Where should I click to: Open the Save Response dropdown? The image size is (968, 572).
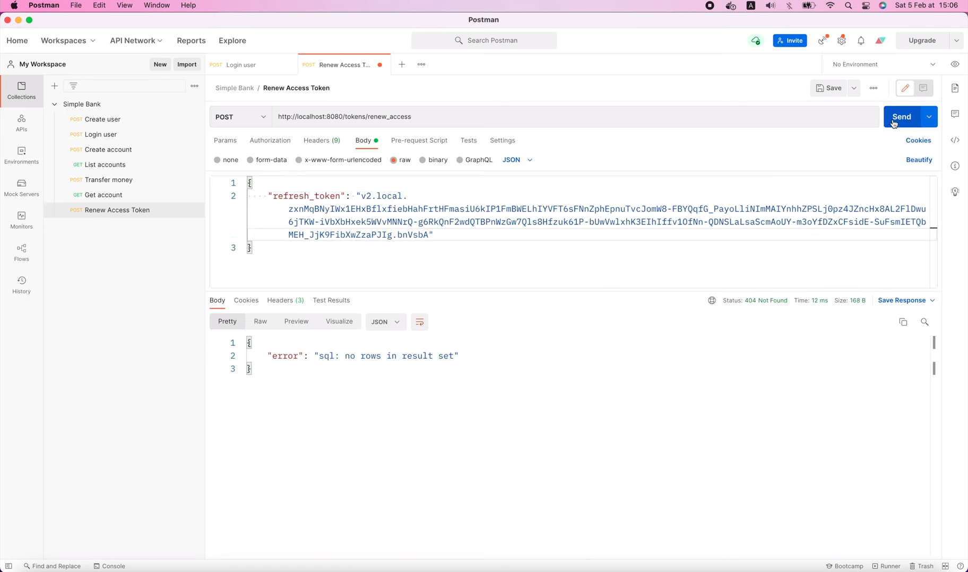pos(906,300)
